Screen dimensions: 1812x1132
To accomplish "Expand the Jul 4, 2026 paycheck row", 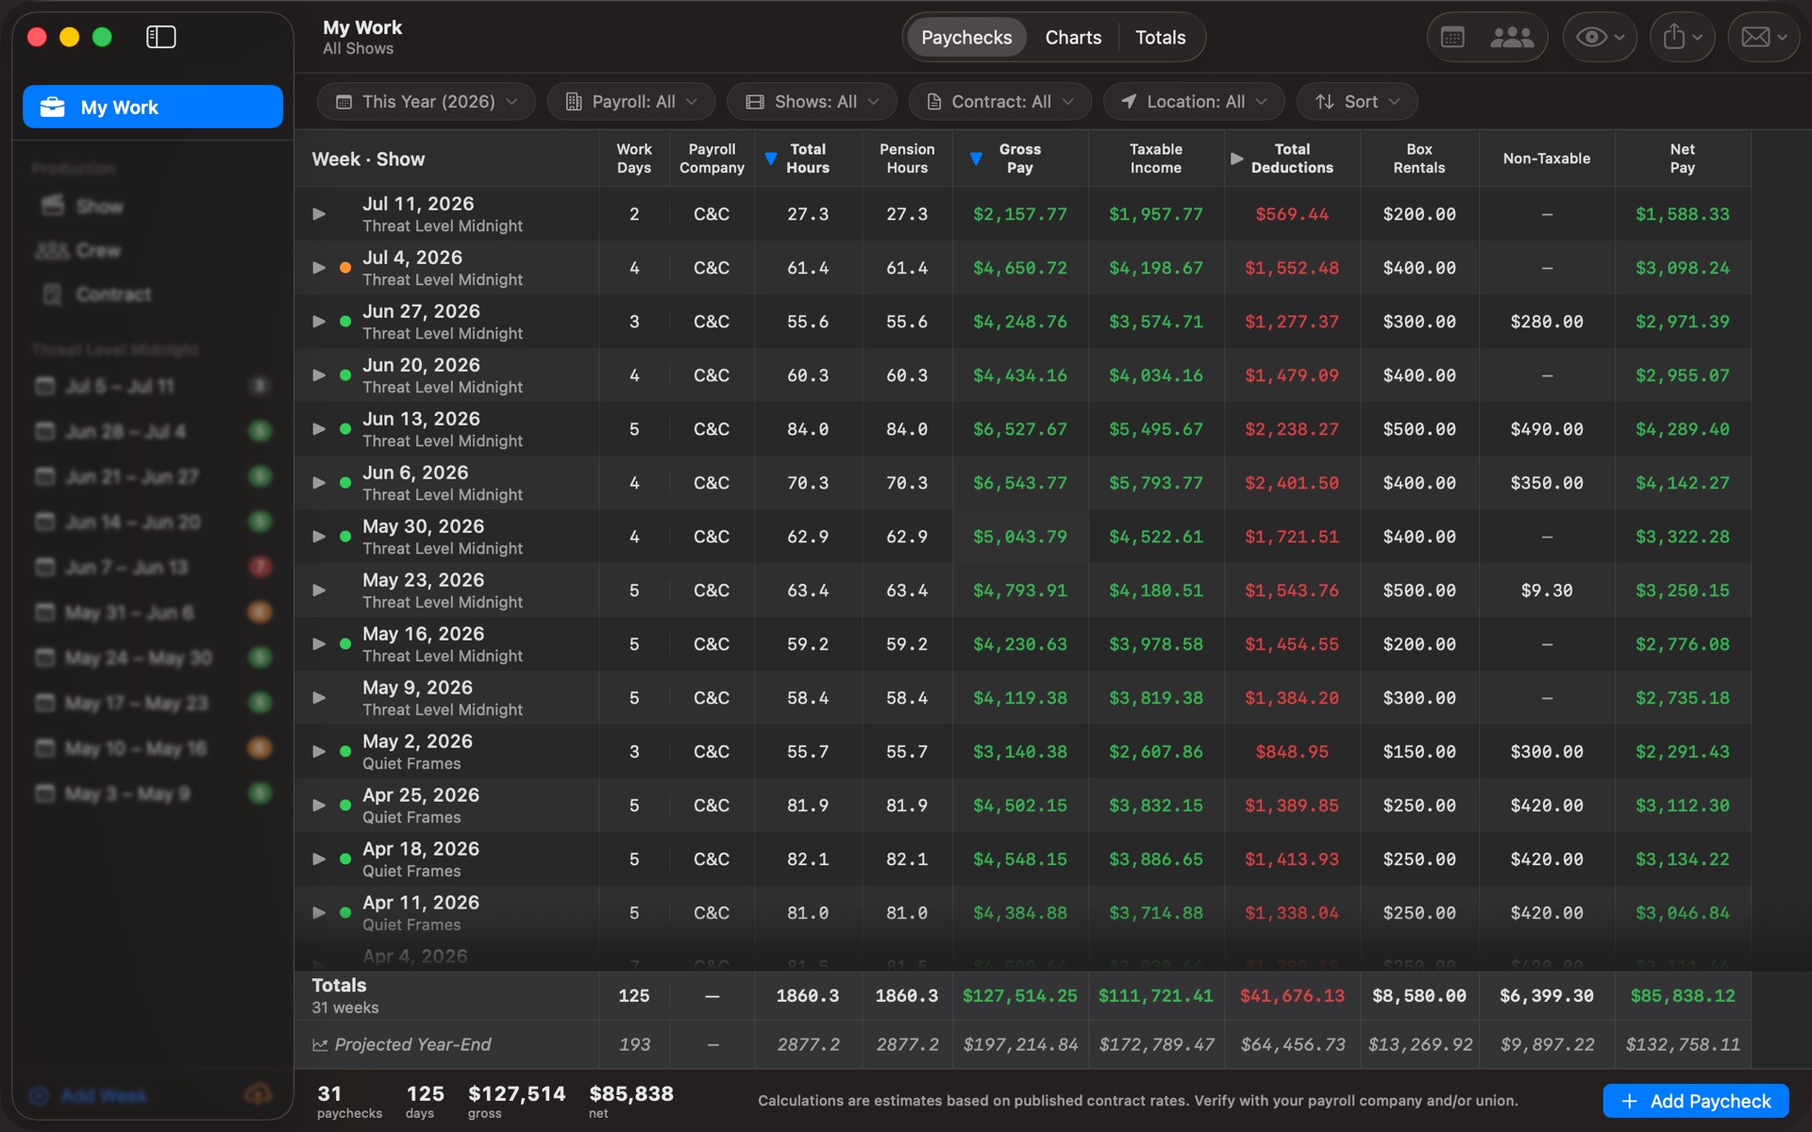I will point(319,268).
